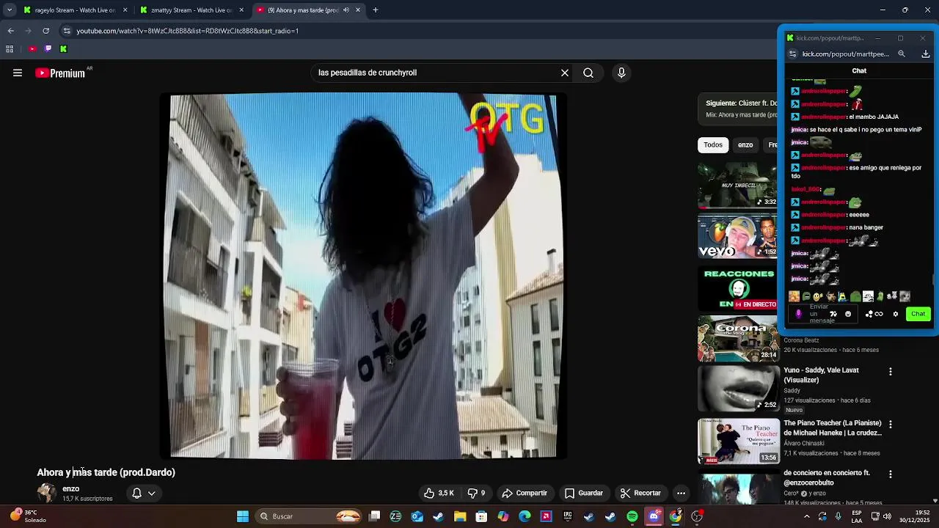Switch to the zmattyy Stream browser tab

click(x=192, y=10)
